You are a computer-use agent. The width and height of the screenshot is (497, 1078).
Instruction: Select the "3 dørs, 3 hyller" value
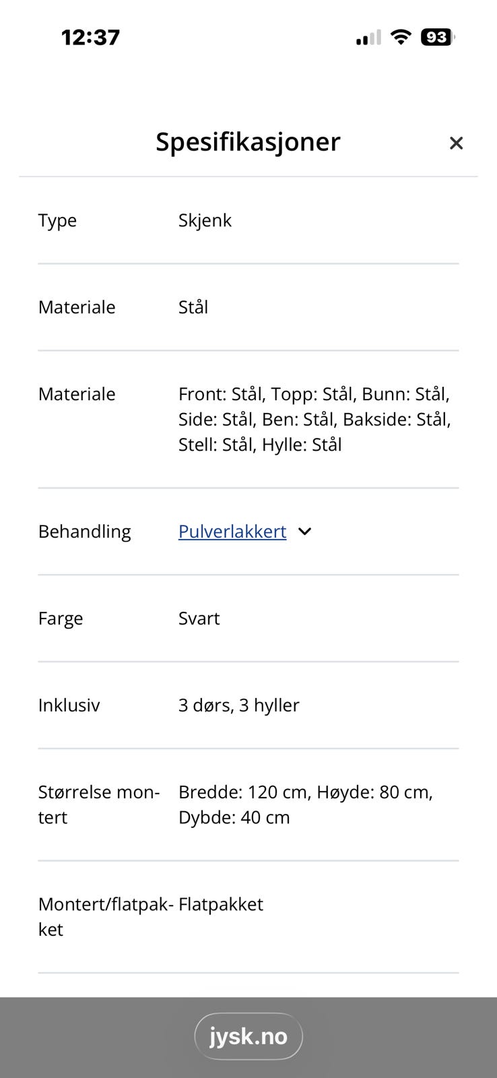pyautogui.click(x=238, y=705)
